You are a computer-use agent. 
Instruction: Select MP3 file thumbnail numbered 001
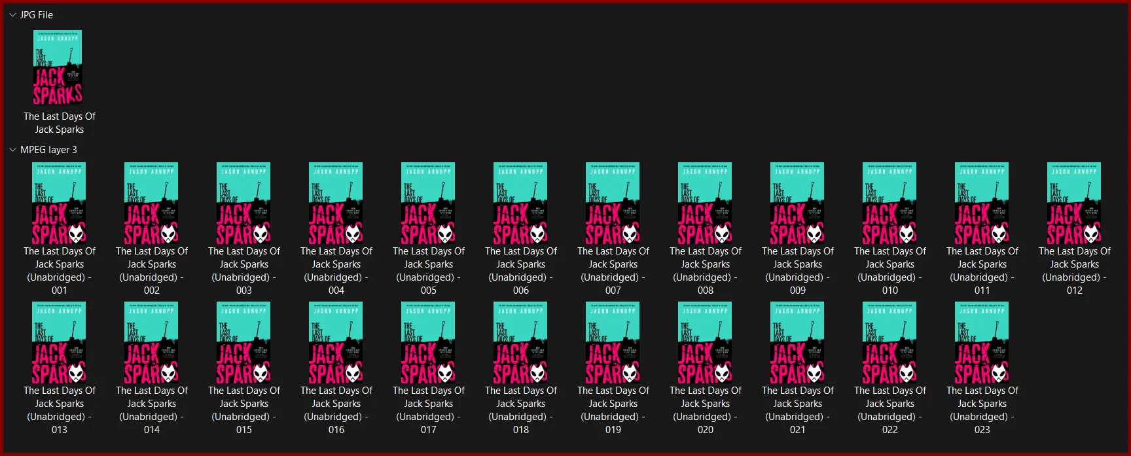tap(60, 203)
